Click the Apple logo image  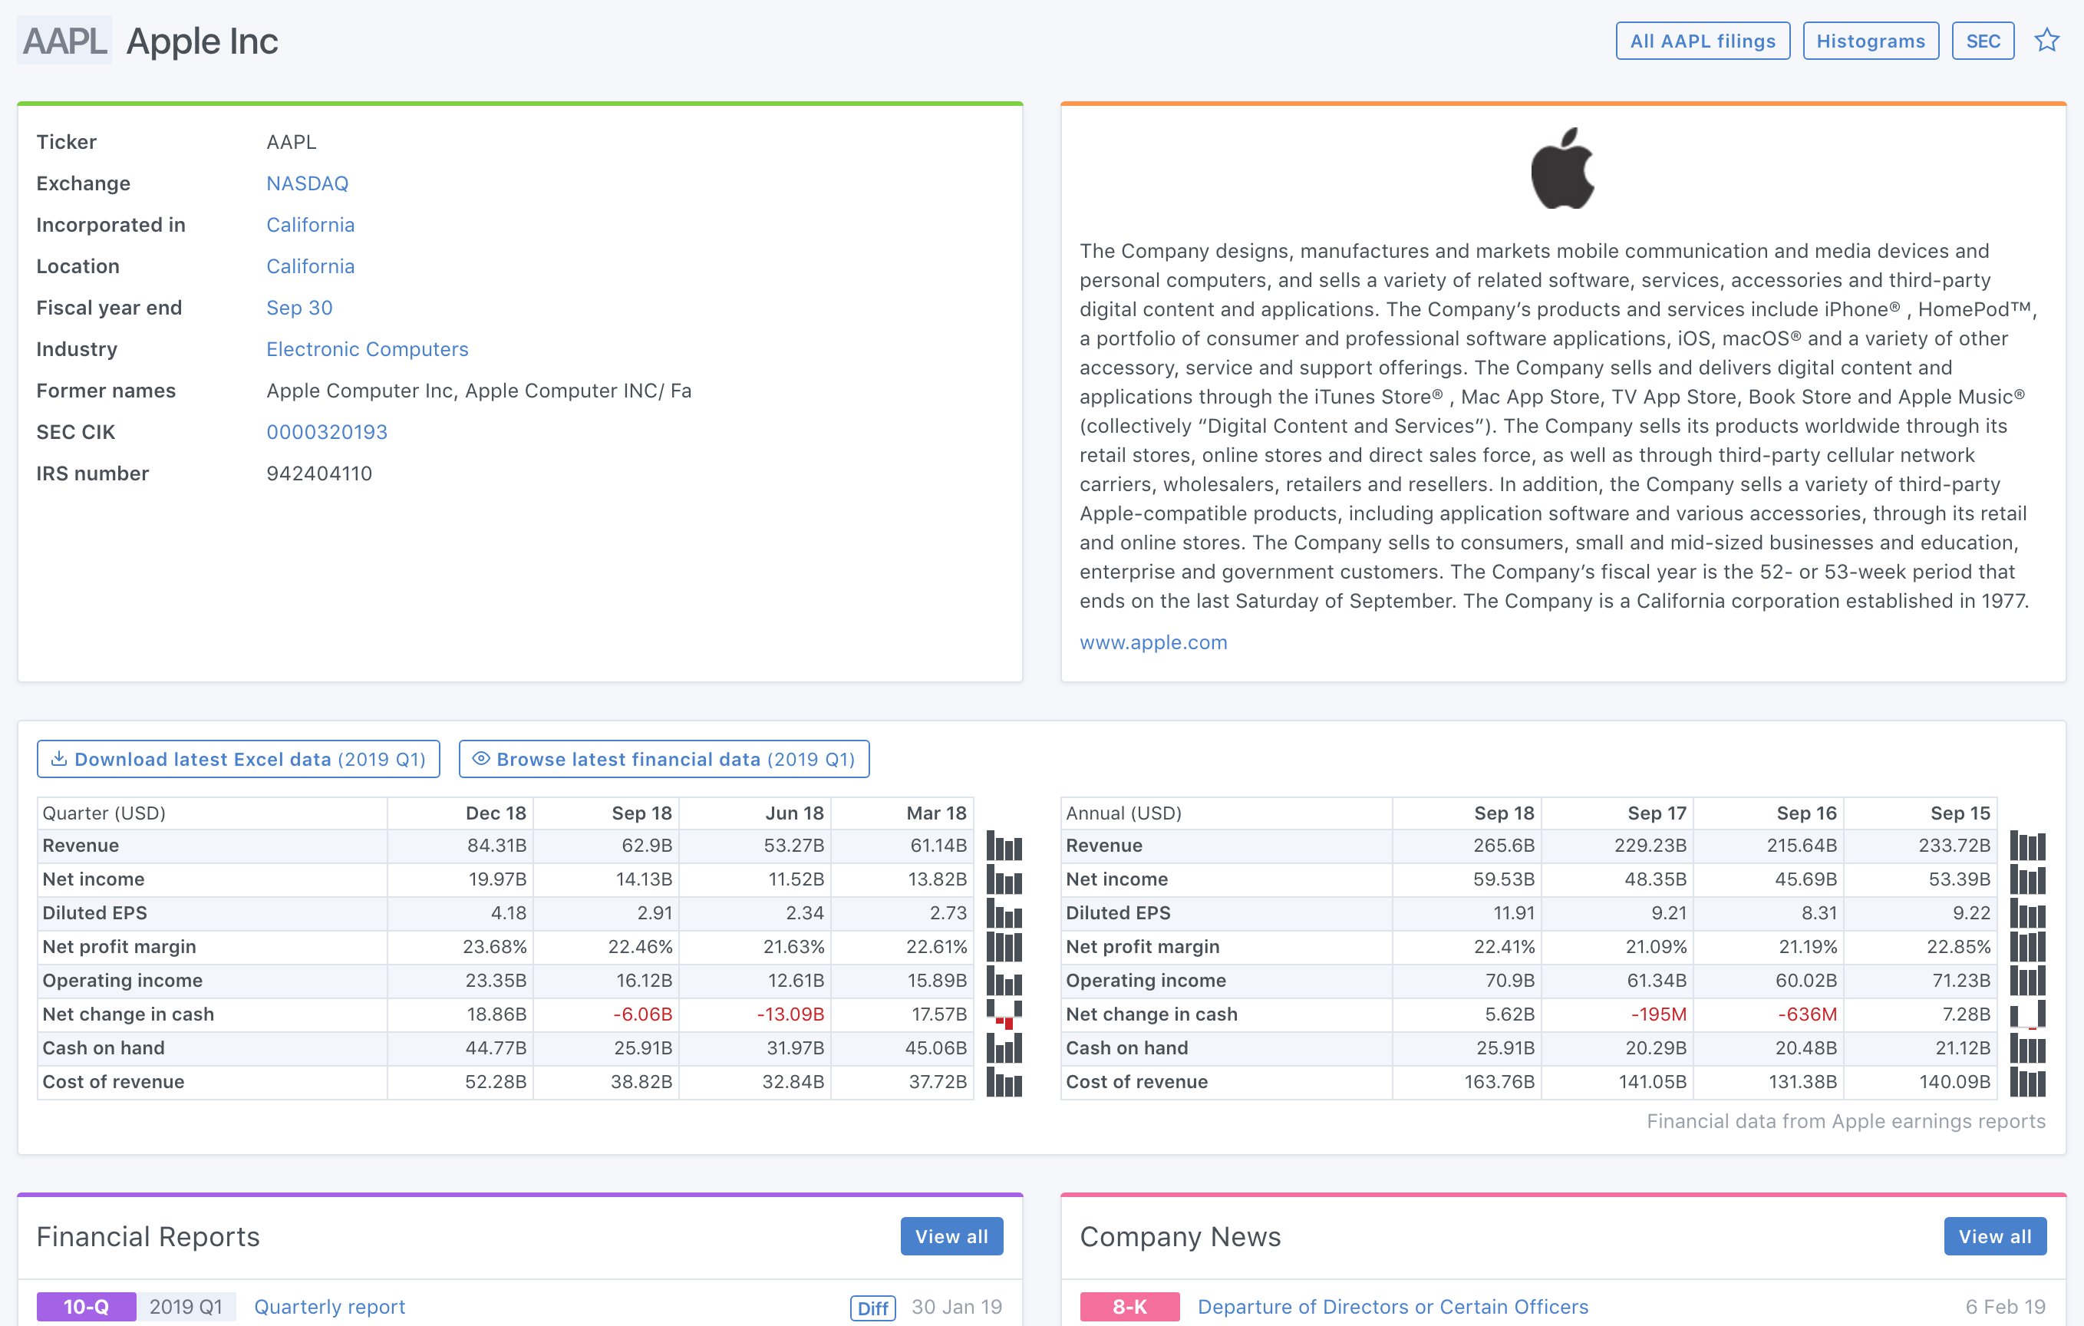1562,169
